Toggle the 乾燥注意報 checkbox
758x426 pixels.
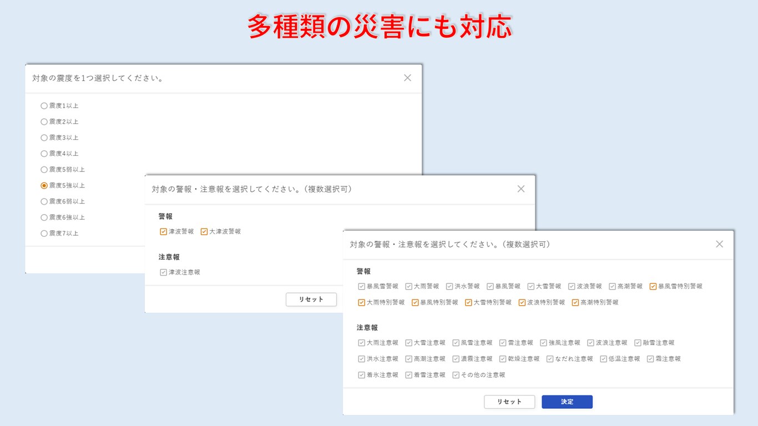503,359
